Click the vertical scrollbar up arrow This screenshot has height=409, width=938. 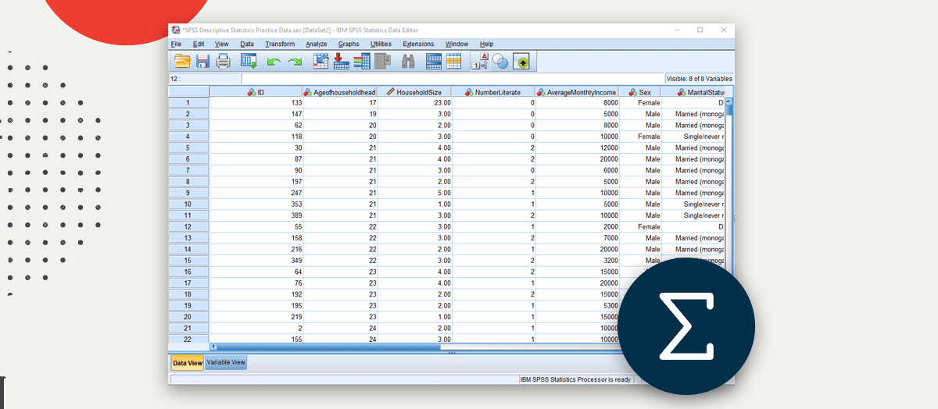pyautogui.click(x=729, y=101)
